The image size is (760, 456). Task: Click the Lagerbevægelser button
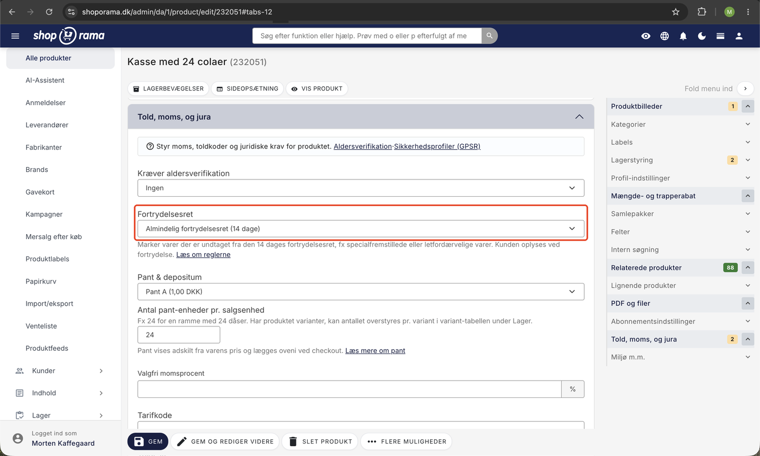[168, 88]
